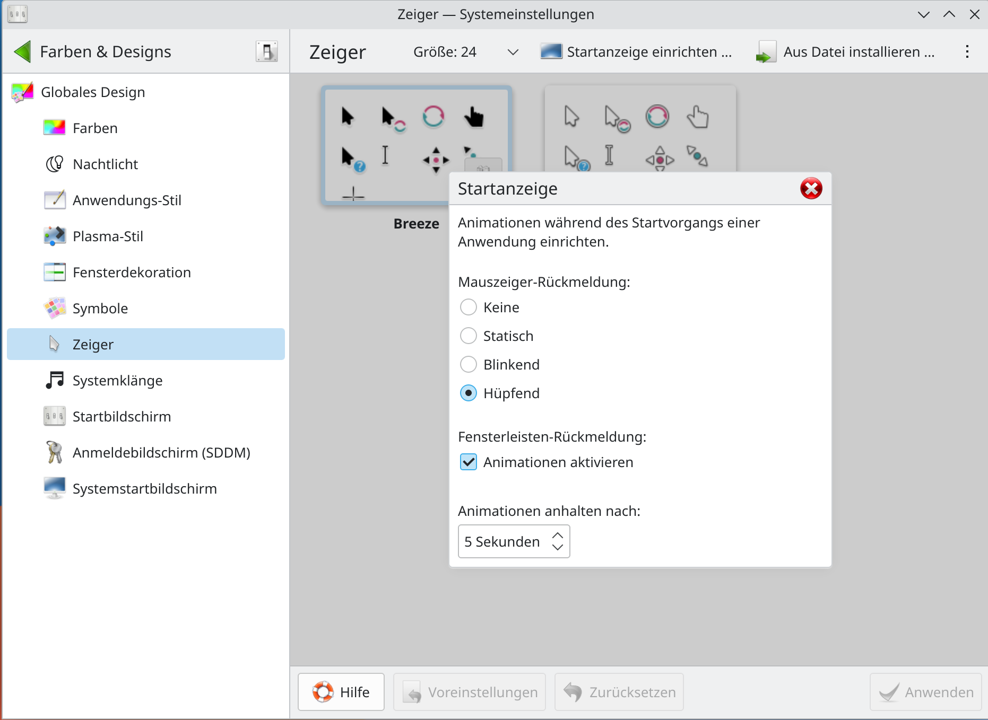
Task: Open Globales Design in sidebar
Action: pos(146,92)
